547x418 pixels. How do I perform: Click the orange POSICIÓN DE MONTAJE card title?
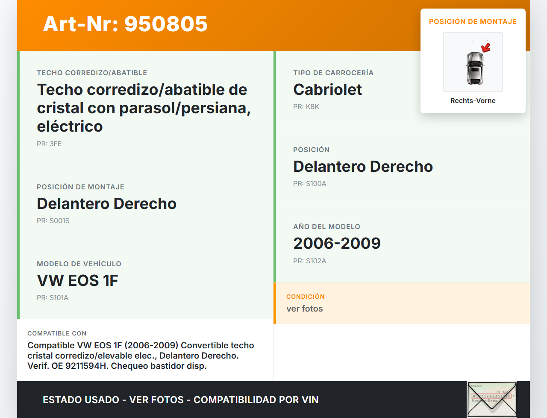point(473,21)
